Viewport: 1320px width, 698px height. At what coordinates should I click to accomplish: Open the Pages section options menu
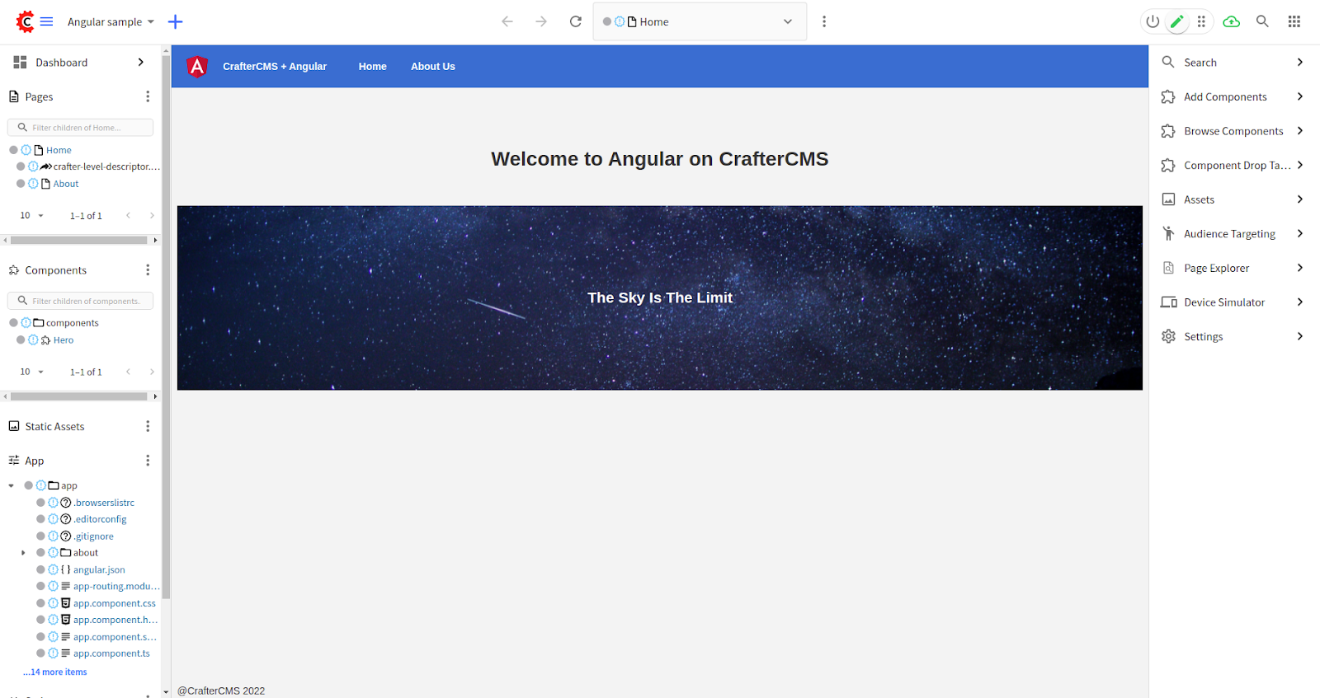point(148,96)
